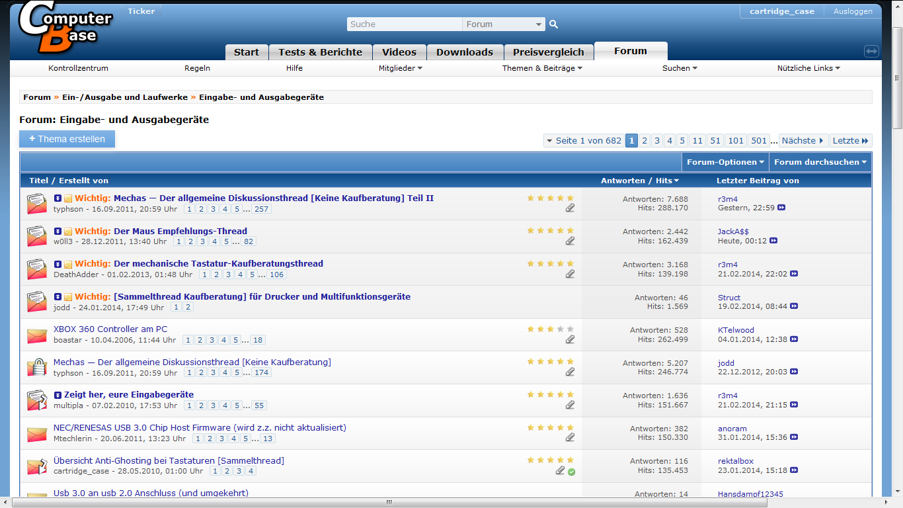
Task: Click paperclip icon on XBOX 360 Controller row
Action: [570, 339]
